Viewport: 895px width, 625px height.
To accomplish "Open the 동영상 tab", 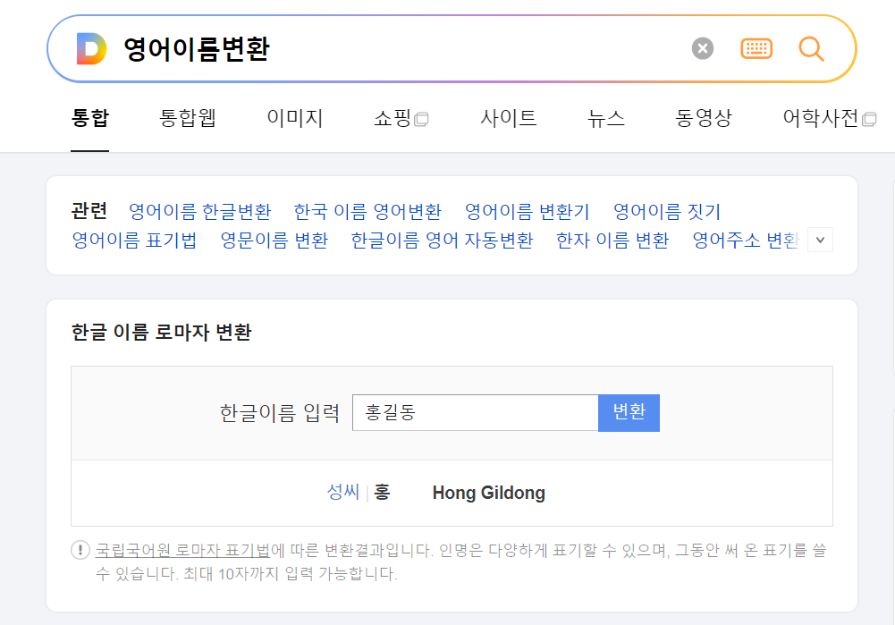I will (x=703, y=117).
